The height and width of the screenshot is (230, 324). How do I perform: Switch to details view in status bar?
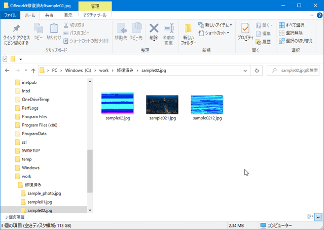(310, 217)
